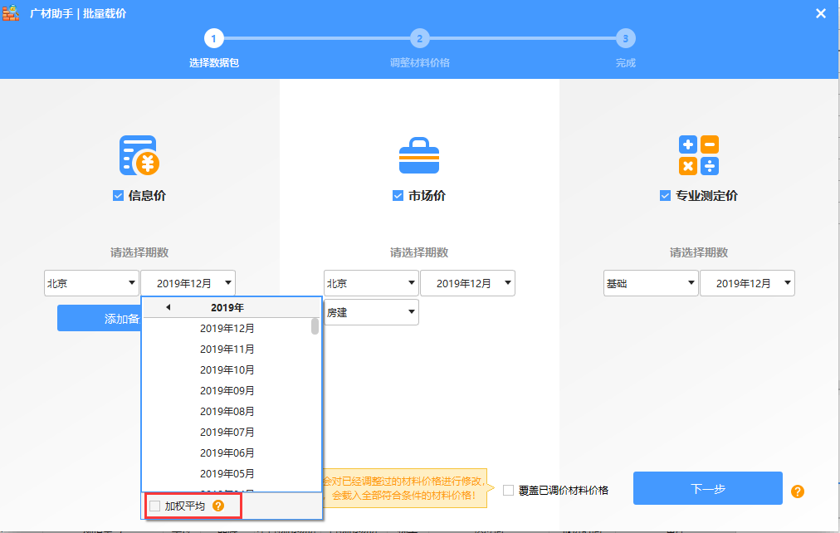Open the 基础 dropdown under 专业测定价
This screenshot has width=840, height=533.
click(x=651, y=283)
